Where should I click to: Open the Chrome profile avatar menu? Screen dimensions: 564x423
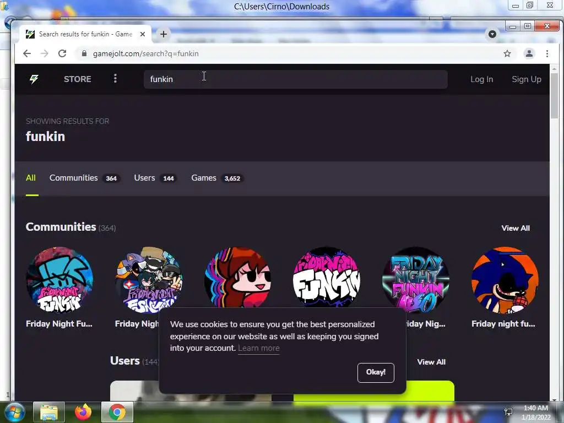coord(529,53)
